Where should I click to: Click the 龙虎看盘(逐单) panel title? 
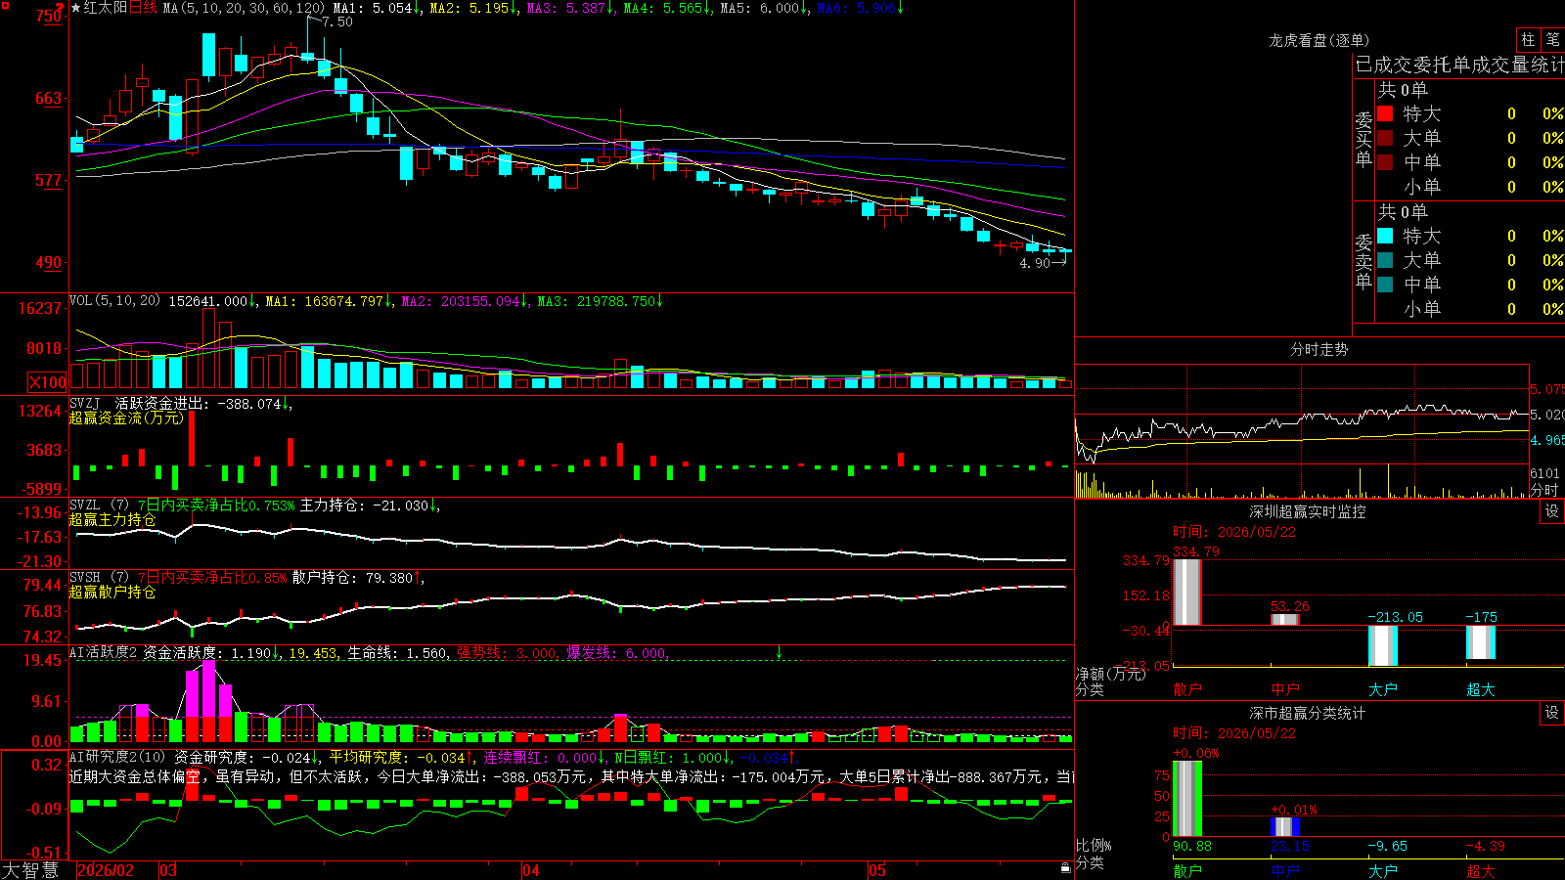pos(1319,40)
